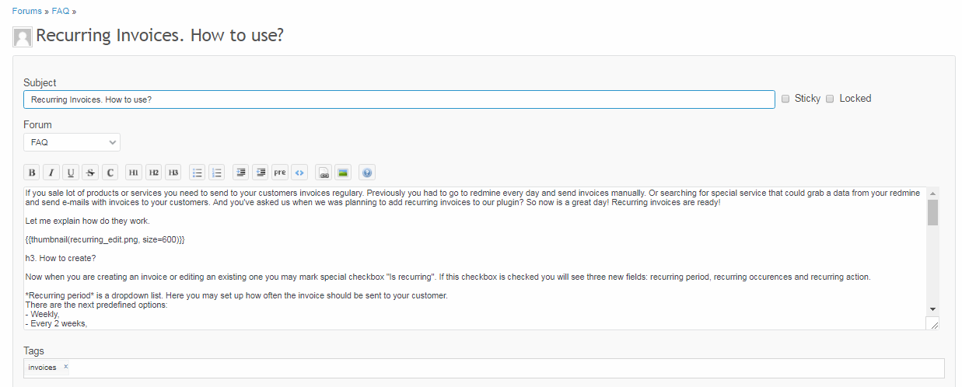This screenshot has width=962, height=387.
Task: Open the text formatting help icon
Action: [x=367, y=173]
